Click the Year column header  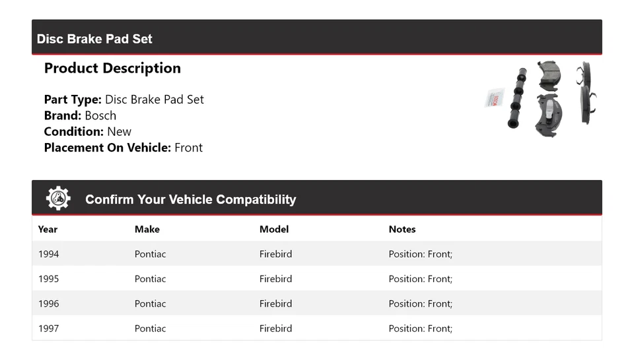[48, 229]
